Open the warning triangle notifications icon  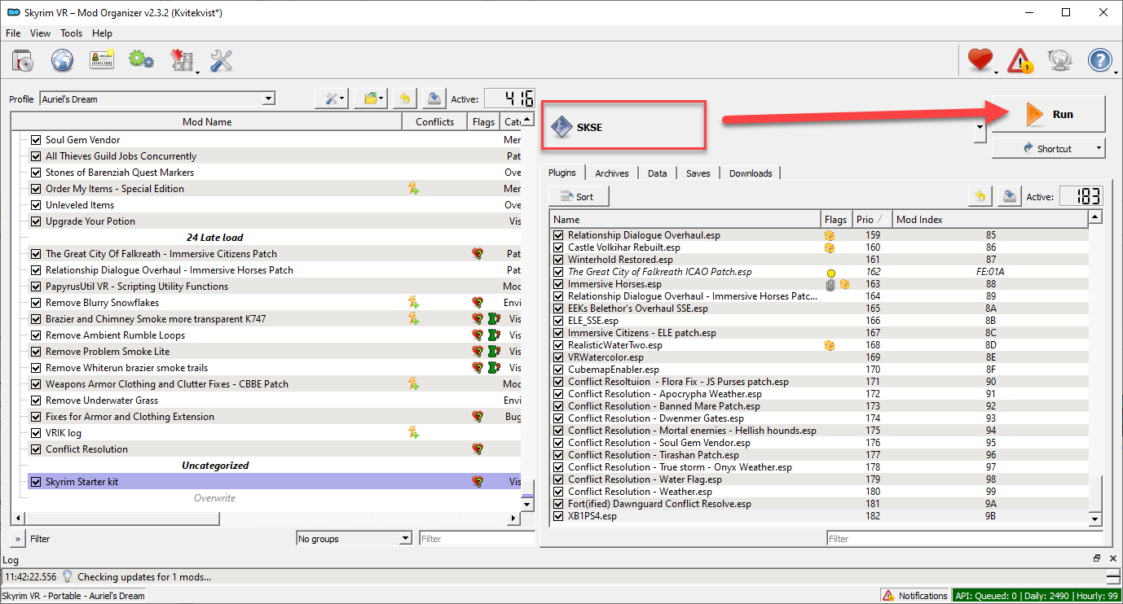(x=1020, y=60)
